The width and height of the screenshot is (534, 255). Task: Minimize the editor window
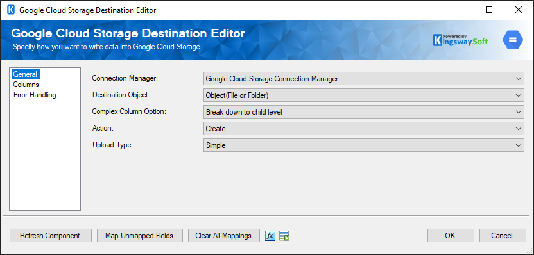pos(460,10)
